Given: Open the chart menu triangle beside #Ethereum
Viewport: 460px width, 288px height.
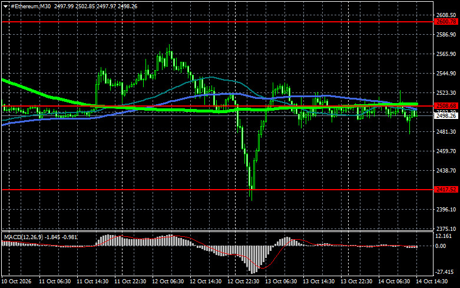Looking at the screenshot, I should (5, 6).
